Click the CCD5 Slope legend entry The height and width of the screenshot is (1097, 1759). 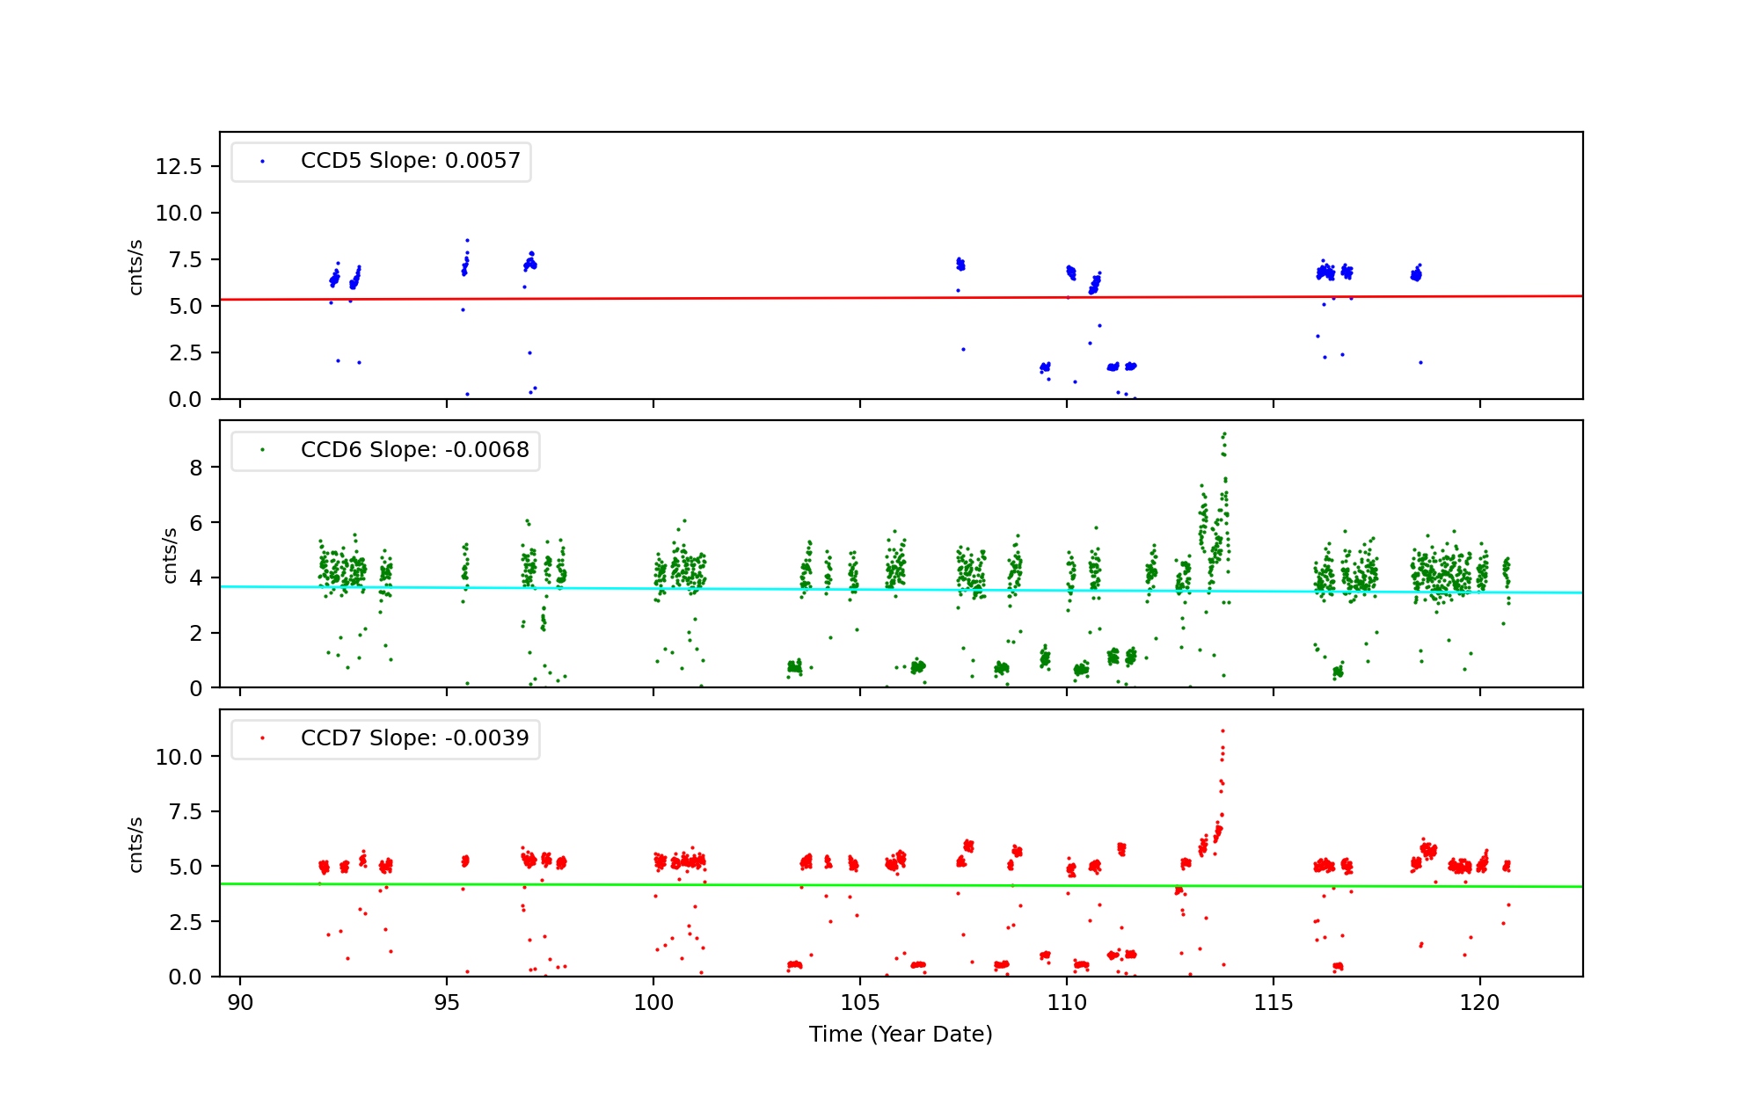click(410, 161)
